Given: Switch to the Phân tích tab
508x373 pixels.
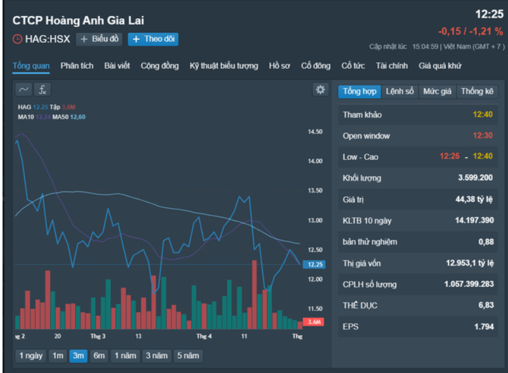Looking at the screenshot, I should [x=77, y=66].
